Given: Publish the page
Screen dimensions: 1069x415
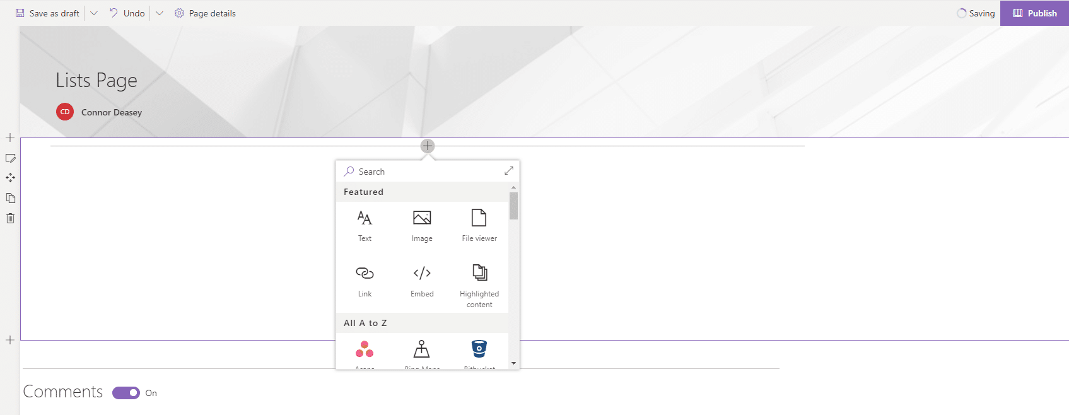Looking at the screenshot, I should [1034, 13].
